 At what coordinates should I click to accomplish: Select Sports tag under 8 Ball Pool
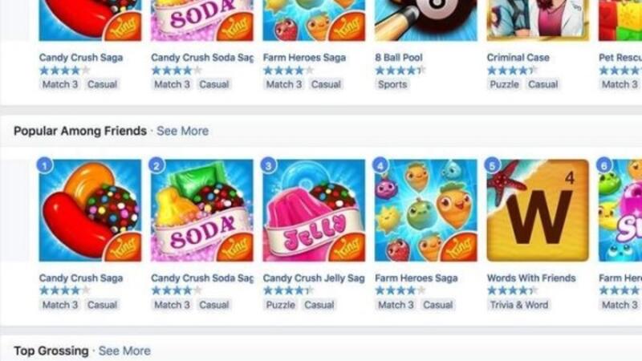point(392,84)
